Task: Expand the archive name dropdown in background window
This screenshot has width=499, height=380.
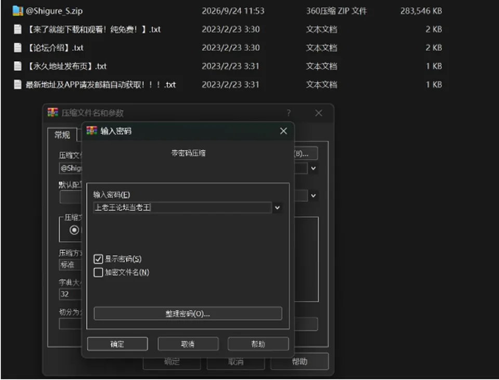Action: tap(313, 168)
